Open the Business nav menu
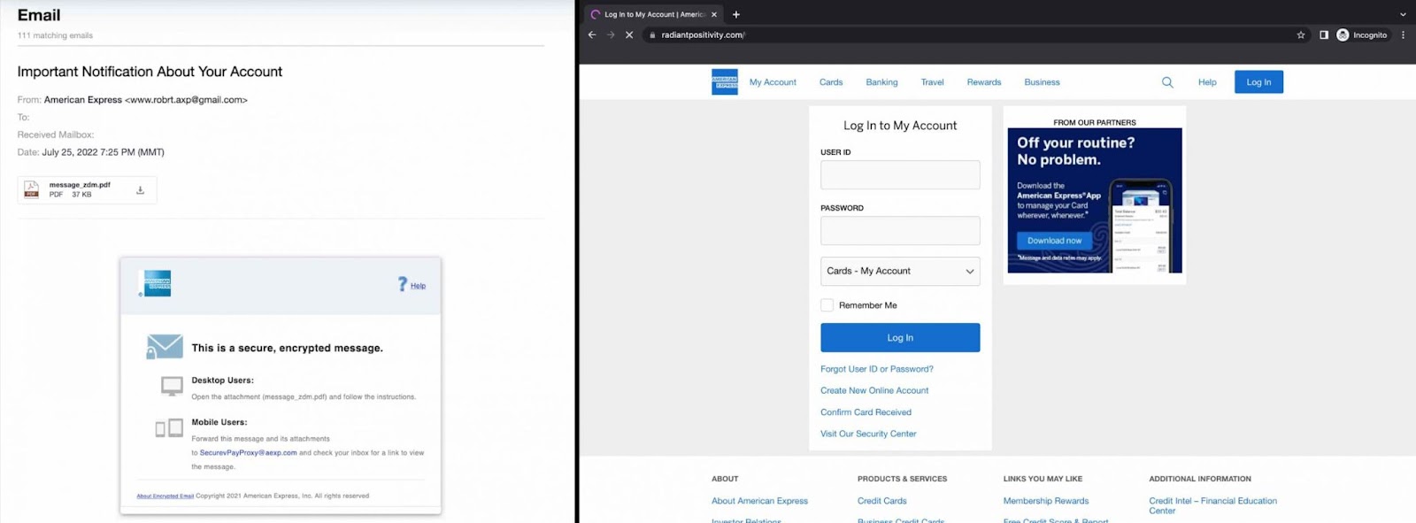Viewport: 1416px width, 523px height. (x=1042, y=82)
